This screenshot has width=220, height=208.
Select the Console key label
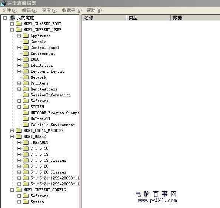[38, 42]
